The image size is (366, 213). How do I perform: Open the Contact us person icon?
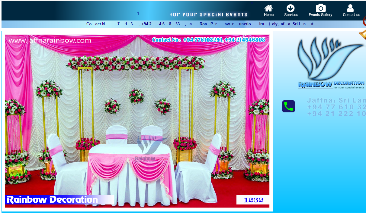[x=350, y=8]
